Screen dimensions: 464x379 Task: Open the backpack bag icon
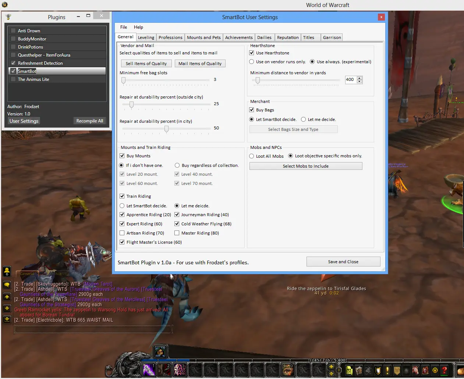point(460,370)
